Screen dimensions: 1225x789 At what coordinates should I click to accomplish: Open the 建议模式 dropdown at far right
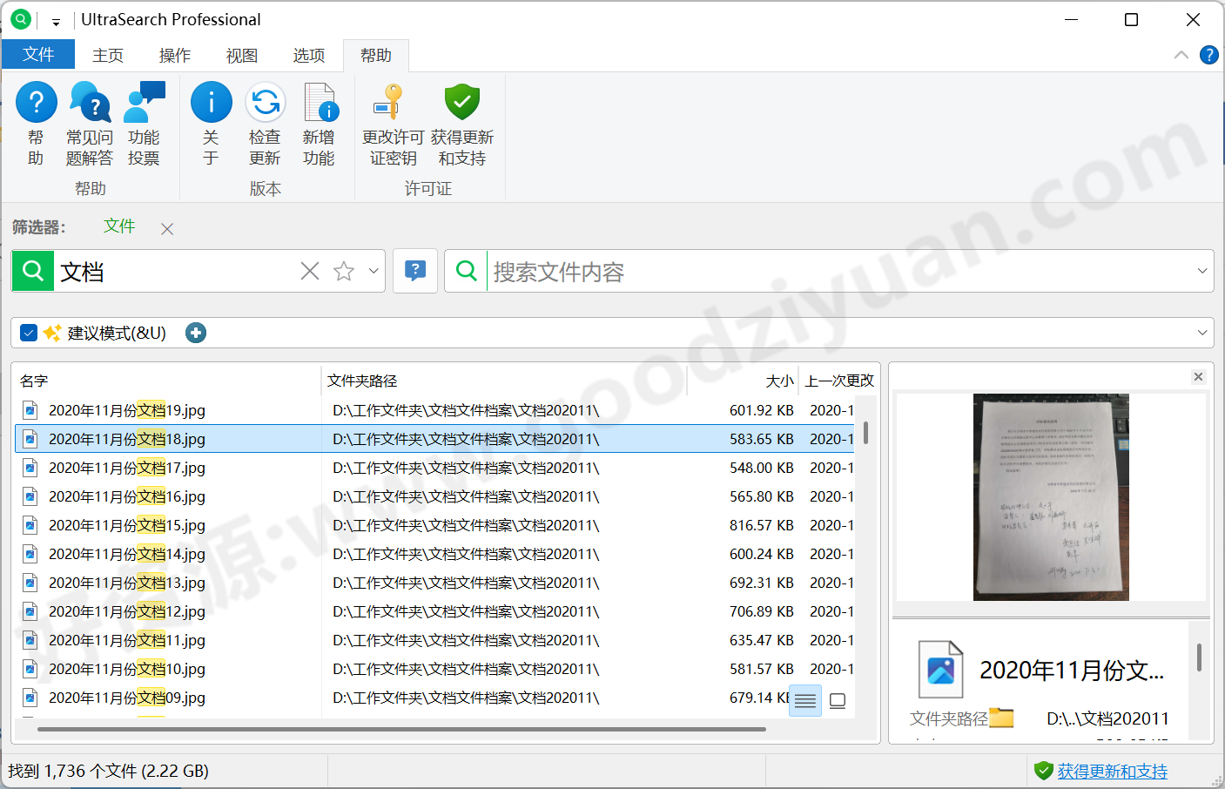click(x=1201, y=333)
